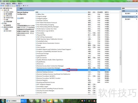The width and height of the screenshot is (138, 103).
Task: Expand the 事件查看器 node arrow
Action: click(3, 14)
